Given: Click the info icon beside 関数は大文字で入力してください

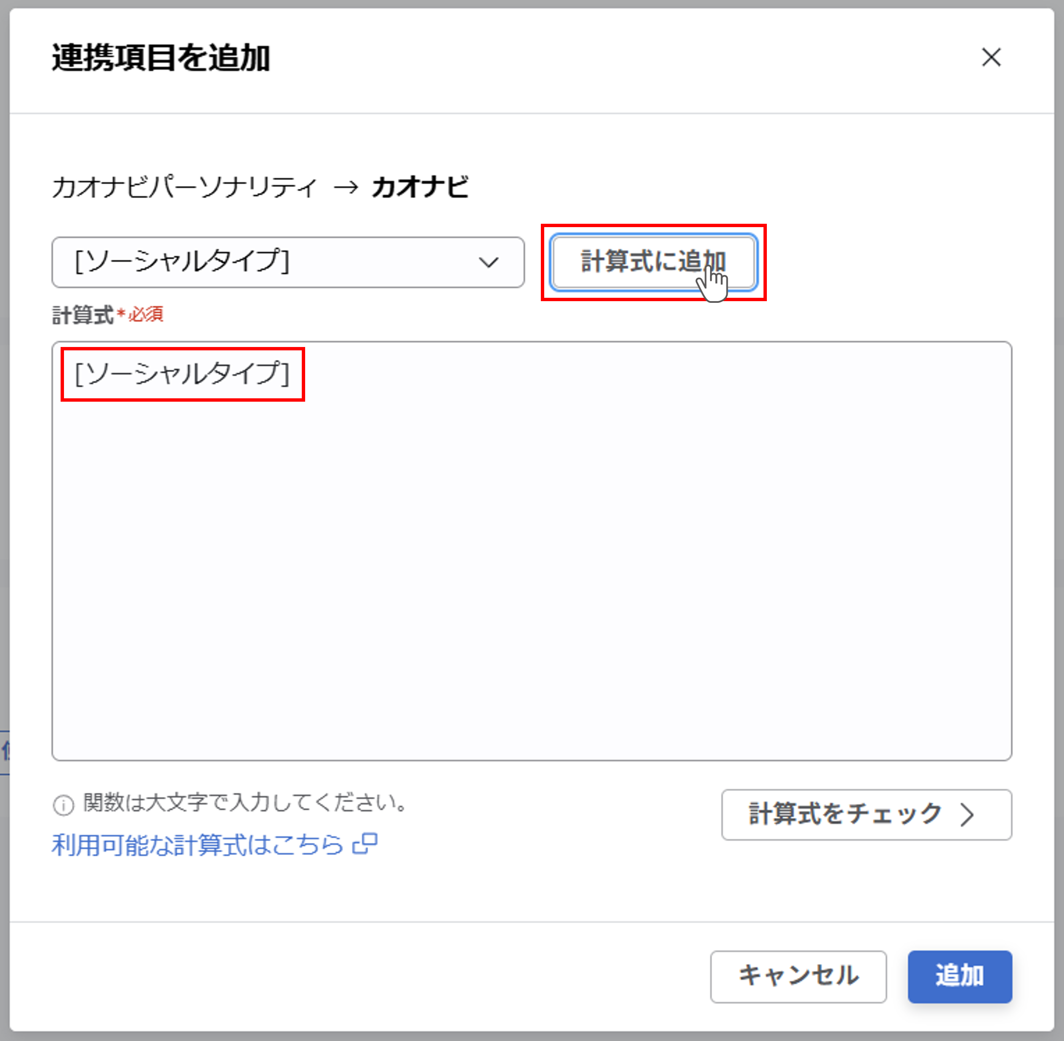Looking at the screenshot, I should (x=64, y=805).
